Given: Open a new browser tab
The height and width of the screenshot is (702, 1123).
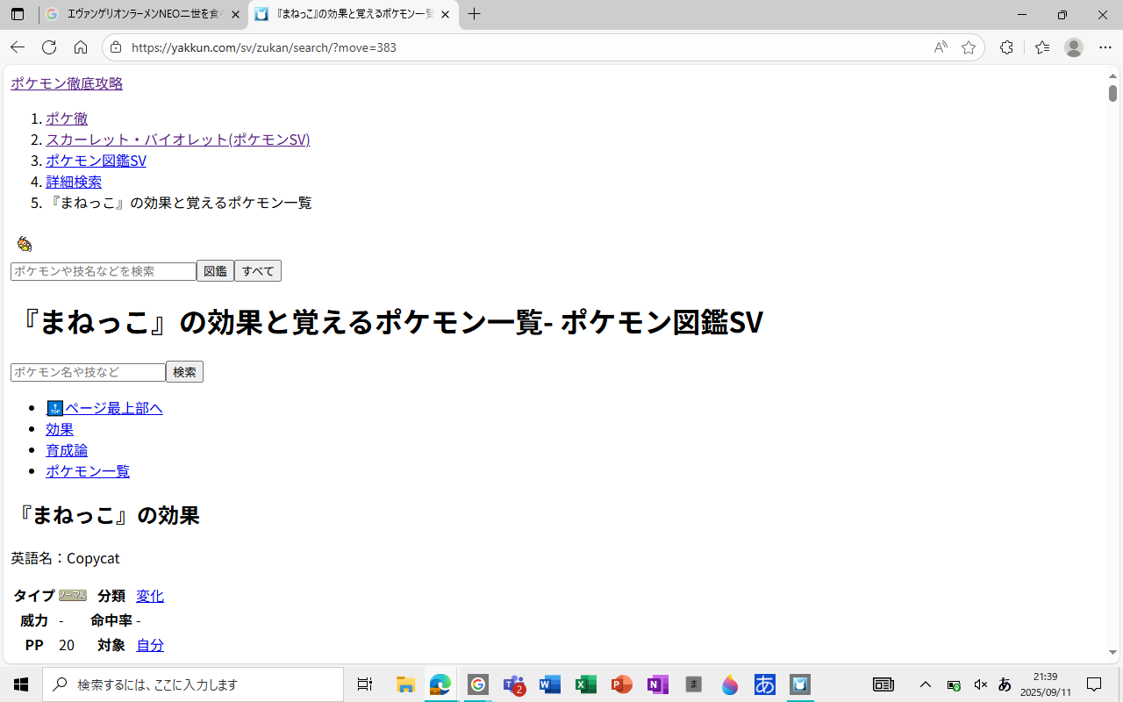Looking at the screenshot, I should pos(475,14).
